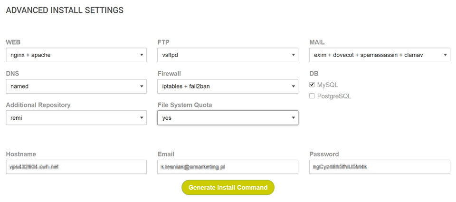
Task: Click the Email field label
Action: pyautogui.click(x=166, y=154)
